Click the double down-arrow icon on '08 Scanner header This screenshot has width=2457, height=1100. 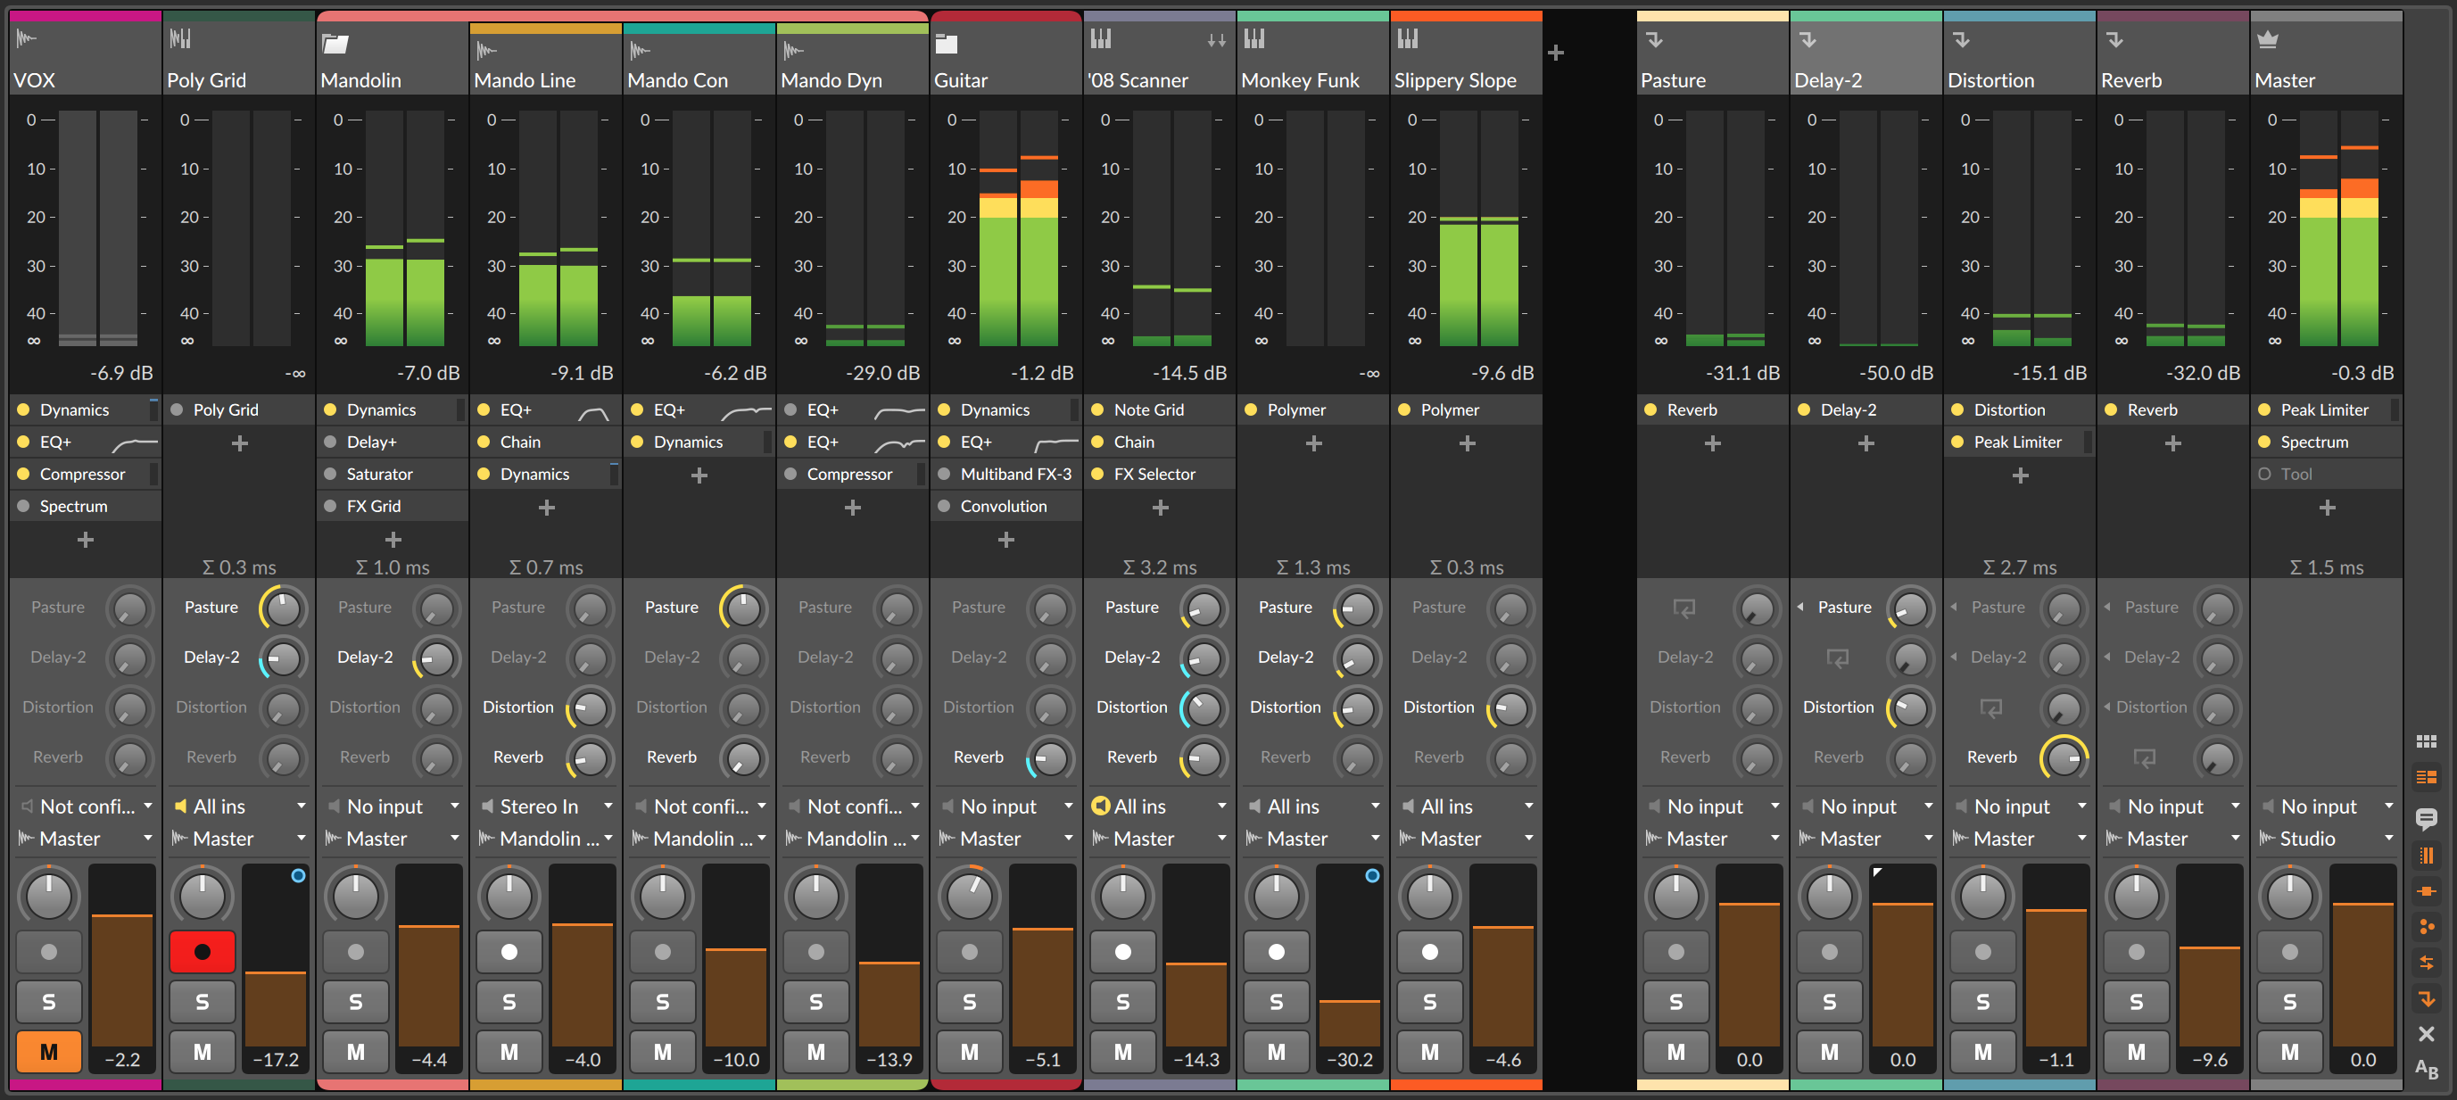(x=1215, y=40)
